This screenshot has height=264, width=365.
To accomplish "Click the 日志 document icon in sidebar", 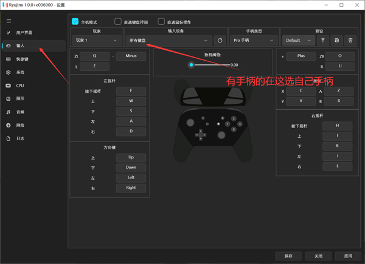I will (x=9, y=138).
